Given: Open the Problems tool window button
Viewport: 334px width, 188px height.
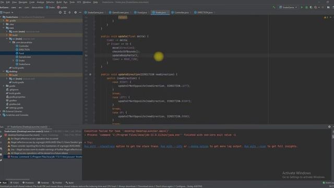Looking at the screenshot, I should click(28, 183).
